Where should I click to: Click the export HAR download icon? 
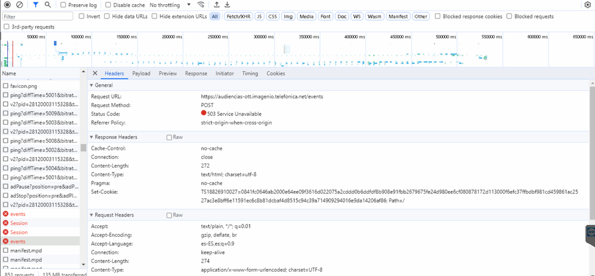point(227,5)
